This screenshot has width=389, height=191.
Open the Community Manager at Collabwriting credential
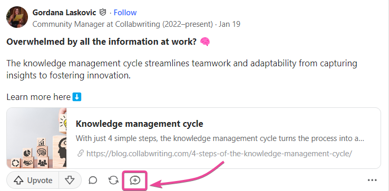[x=123, y=24]
